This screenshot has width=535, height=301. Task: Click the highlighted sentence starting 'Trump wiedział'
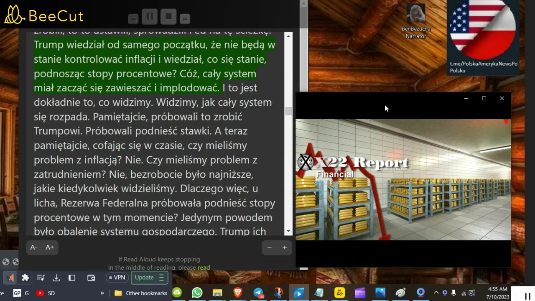coord(154,66)
